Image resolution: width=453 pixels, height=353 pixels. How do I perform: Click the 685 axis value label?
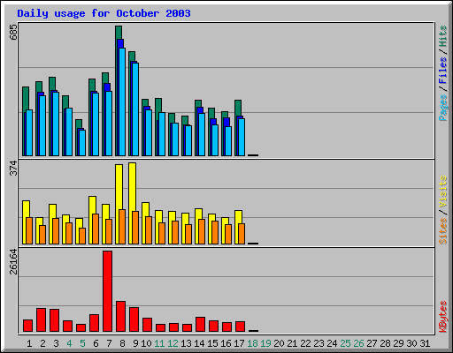coord(13,32)
